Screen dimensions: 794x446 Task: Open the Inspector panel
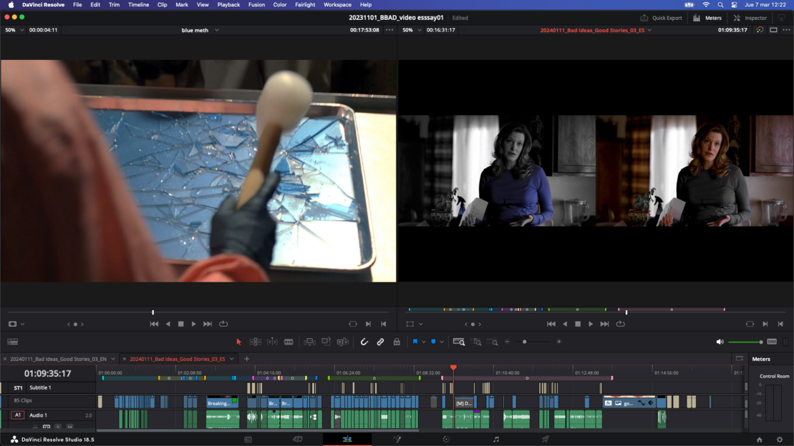click(750, 18)
